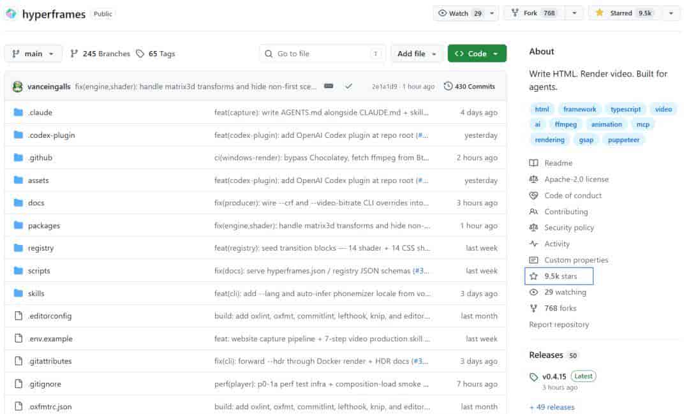
Task: Select the html topic tag
Action: [x=542, y=110]
